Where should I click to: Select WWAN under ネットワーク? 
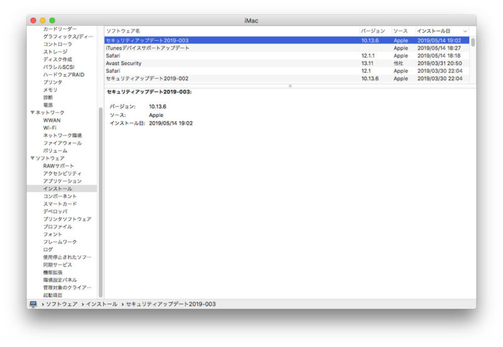click(52, 120)
